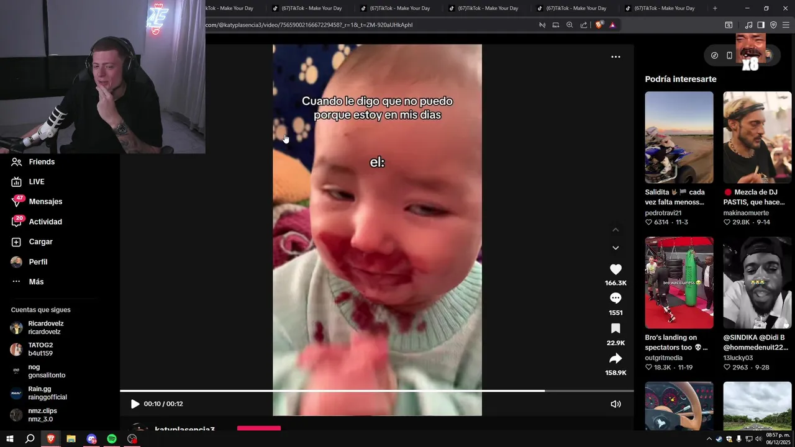
Task: Open the zoom magnifier in the address bar
Action: (x=570, y=25)
